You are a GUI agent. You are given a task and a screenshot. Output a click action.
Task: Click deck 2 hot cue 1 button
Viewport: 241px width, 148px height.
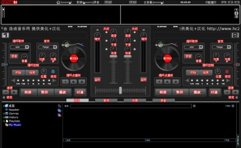pos(159,82)
